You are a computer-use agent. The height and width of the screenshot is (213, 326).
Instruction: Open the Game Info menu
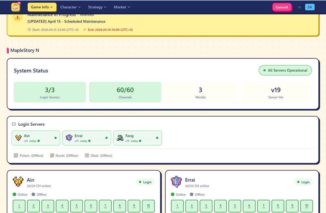coord(42,7)
